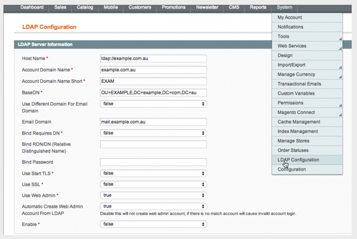
Task: Expand the Tools submenu
Action: coord(307,36)
